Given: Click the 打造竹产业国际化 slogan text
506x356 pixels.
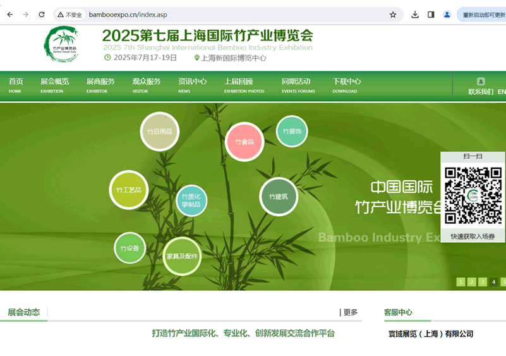Looking at the screenshot, I should (x=243, y=333).
